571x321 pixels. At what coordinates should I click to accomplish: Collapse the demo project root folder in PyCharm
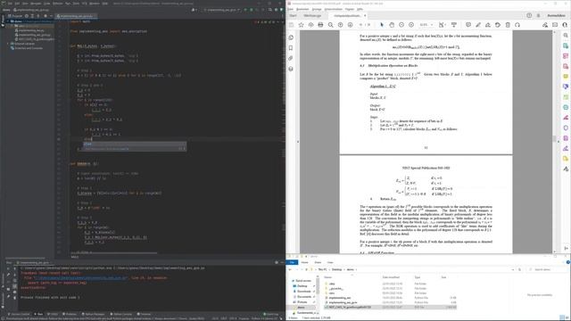coord(8,21)
